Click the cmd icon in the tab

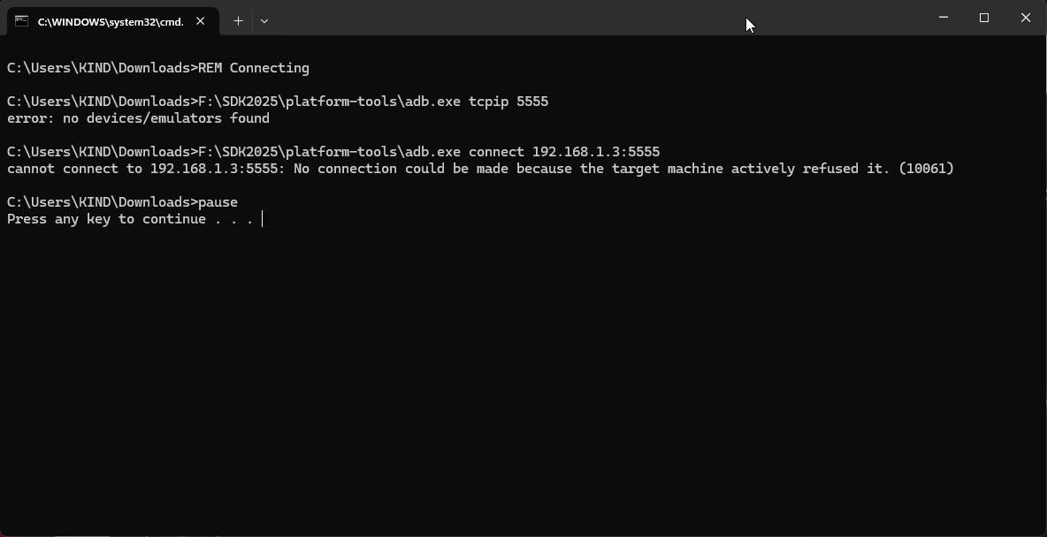21,21
